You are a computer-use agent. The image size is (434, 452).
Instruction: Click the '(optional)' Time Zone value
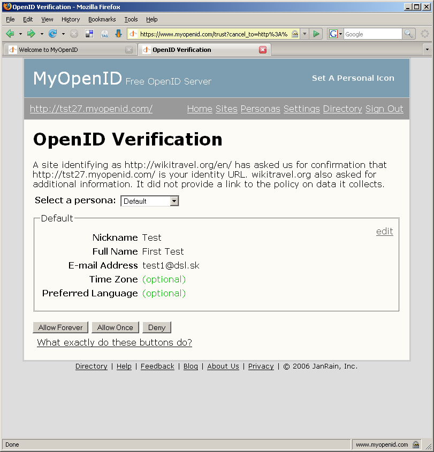point(164,279)
